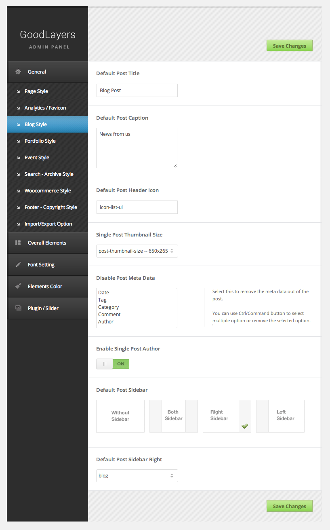Open the Default Post Sidebar Right dropdown
Screen dimensions: 330x530
pyautogui.click(x=137, y=476)
